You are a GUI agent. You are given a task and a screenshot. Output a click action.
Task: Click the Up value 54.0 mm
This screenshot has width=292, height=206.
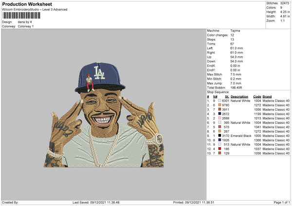coord(237,57)
